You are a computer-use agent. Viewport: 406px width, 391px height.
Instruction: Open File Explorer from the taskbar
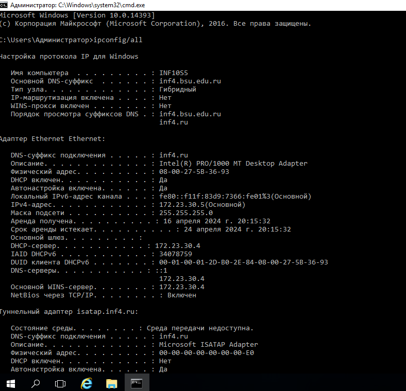click(x=112, y=383)
